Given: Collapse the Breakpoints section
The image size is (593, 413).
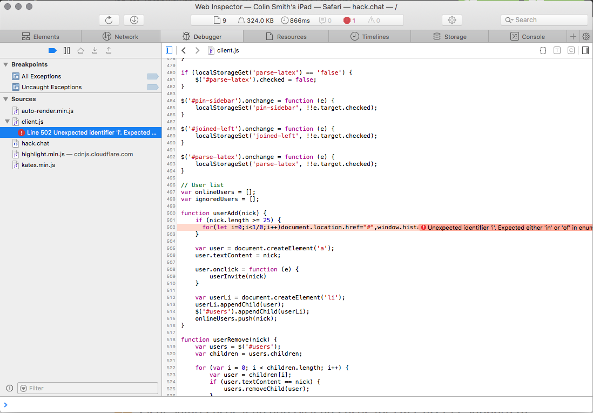Looking at the screenshot, I should point(6,65).
